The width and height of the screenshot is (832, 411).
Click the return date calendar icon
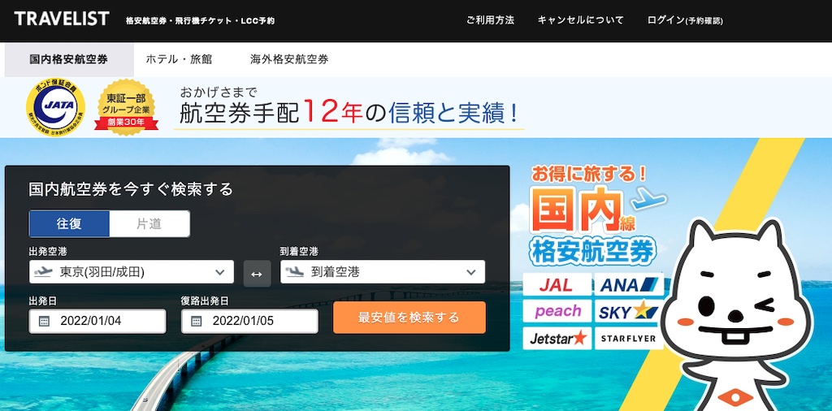[197, 321]
